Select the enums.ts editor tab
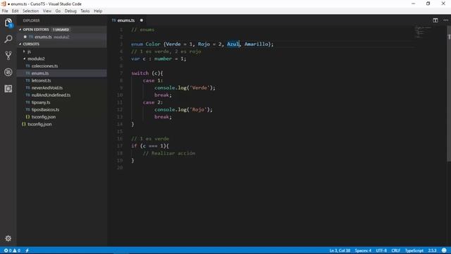Screen dimensions: 451x254 pos(126,20)
